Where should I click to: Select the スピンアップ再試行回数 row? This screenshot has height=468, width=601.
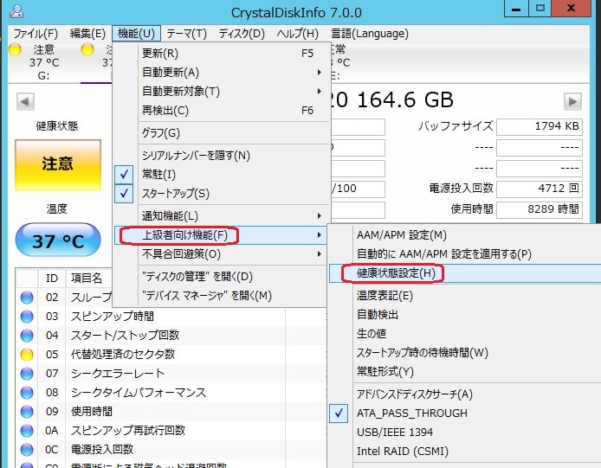pyautogui.click(x=171, y=431)
